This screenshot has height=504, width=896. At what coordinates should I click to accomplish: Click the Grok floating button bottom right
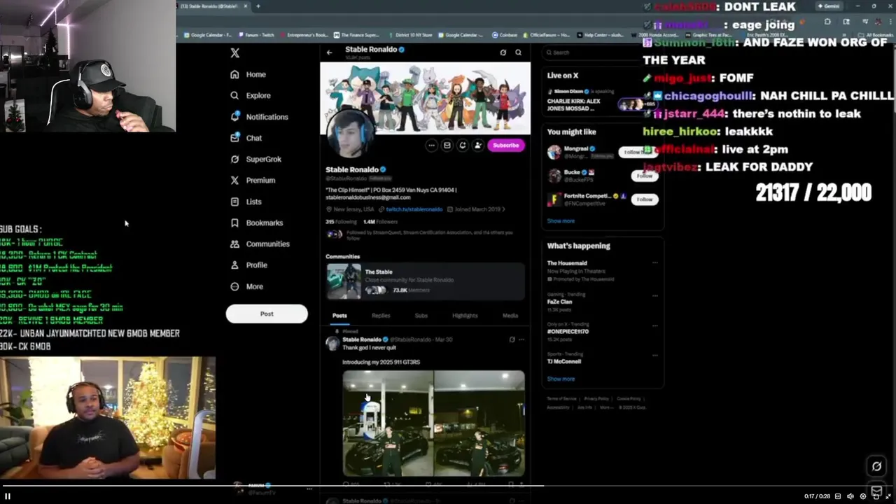(876, 466)
